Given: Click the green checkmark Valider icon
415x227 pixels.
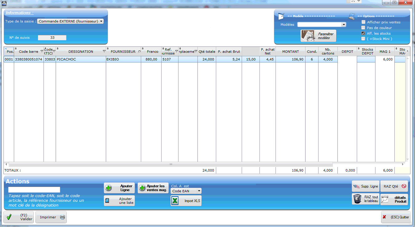Looking at the screenshot, I should click(x=9, y=217).
